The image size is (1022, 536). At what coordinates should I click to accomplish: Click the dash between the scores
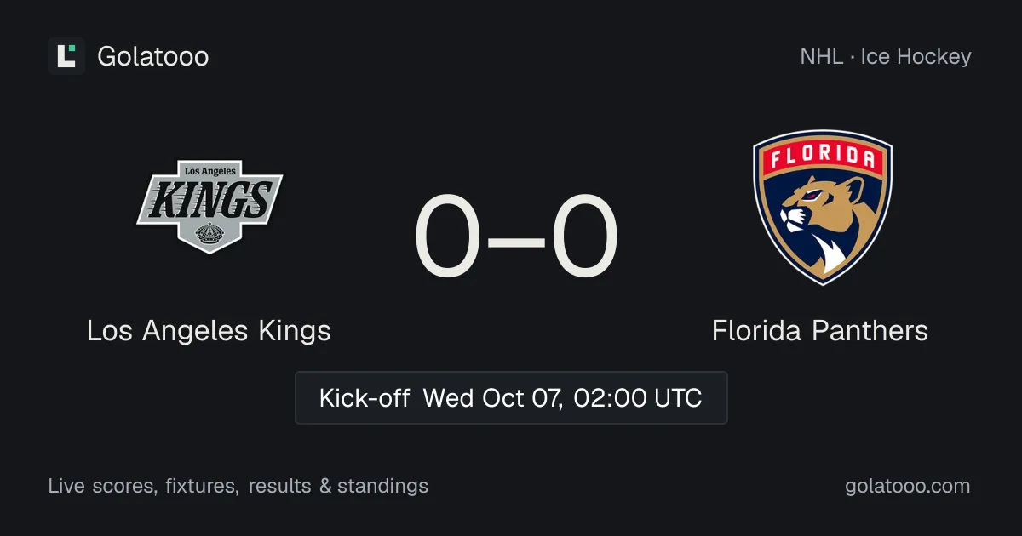click(x=516, y=240)
